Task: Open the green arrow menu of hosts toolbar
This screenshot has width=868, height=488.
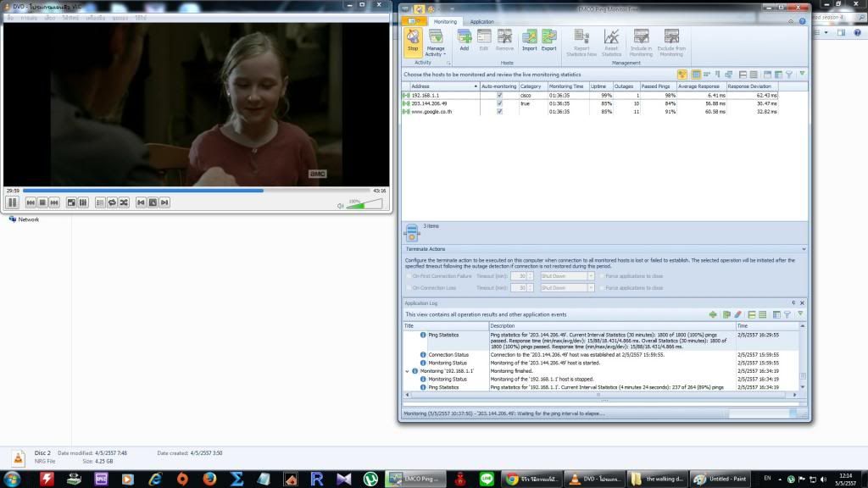Action: click(802, 74)
